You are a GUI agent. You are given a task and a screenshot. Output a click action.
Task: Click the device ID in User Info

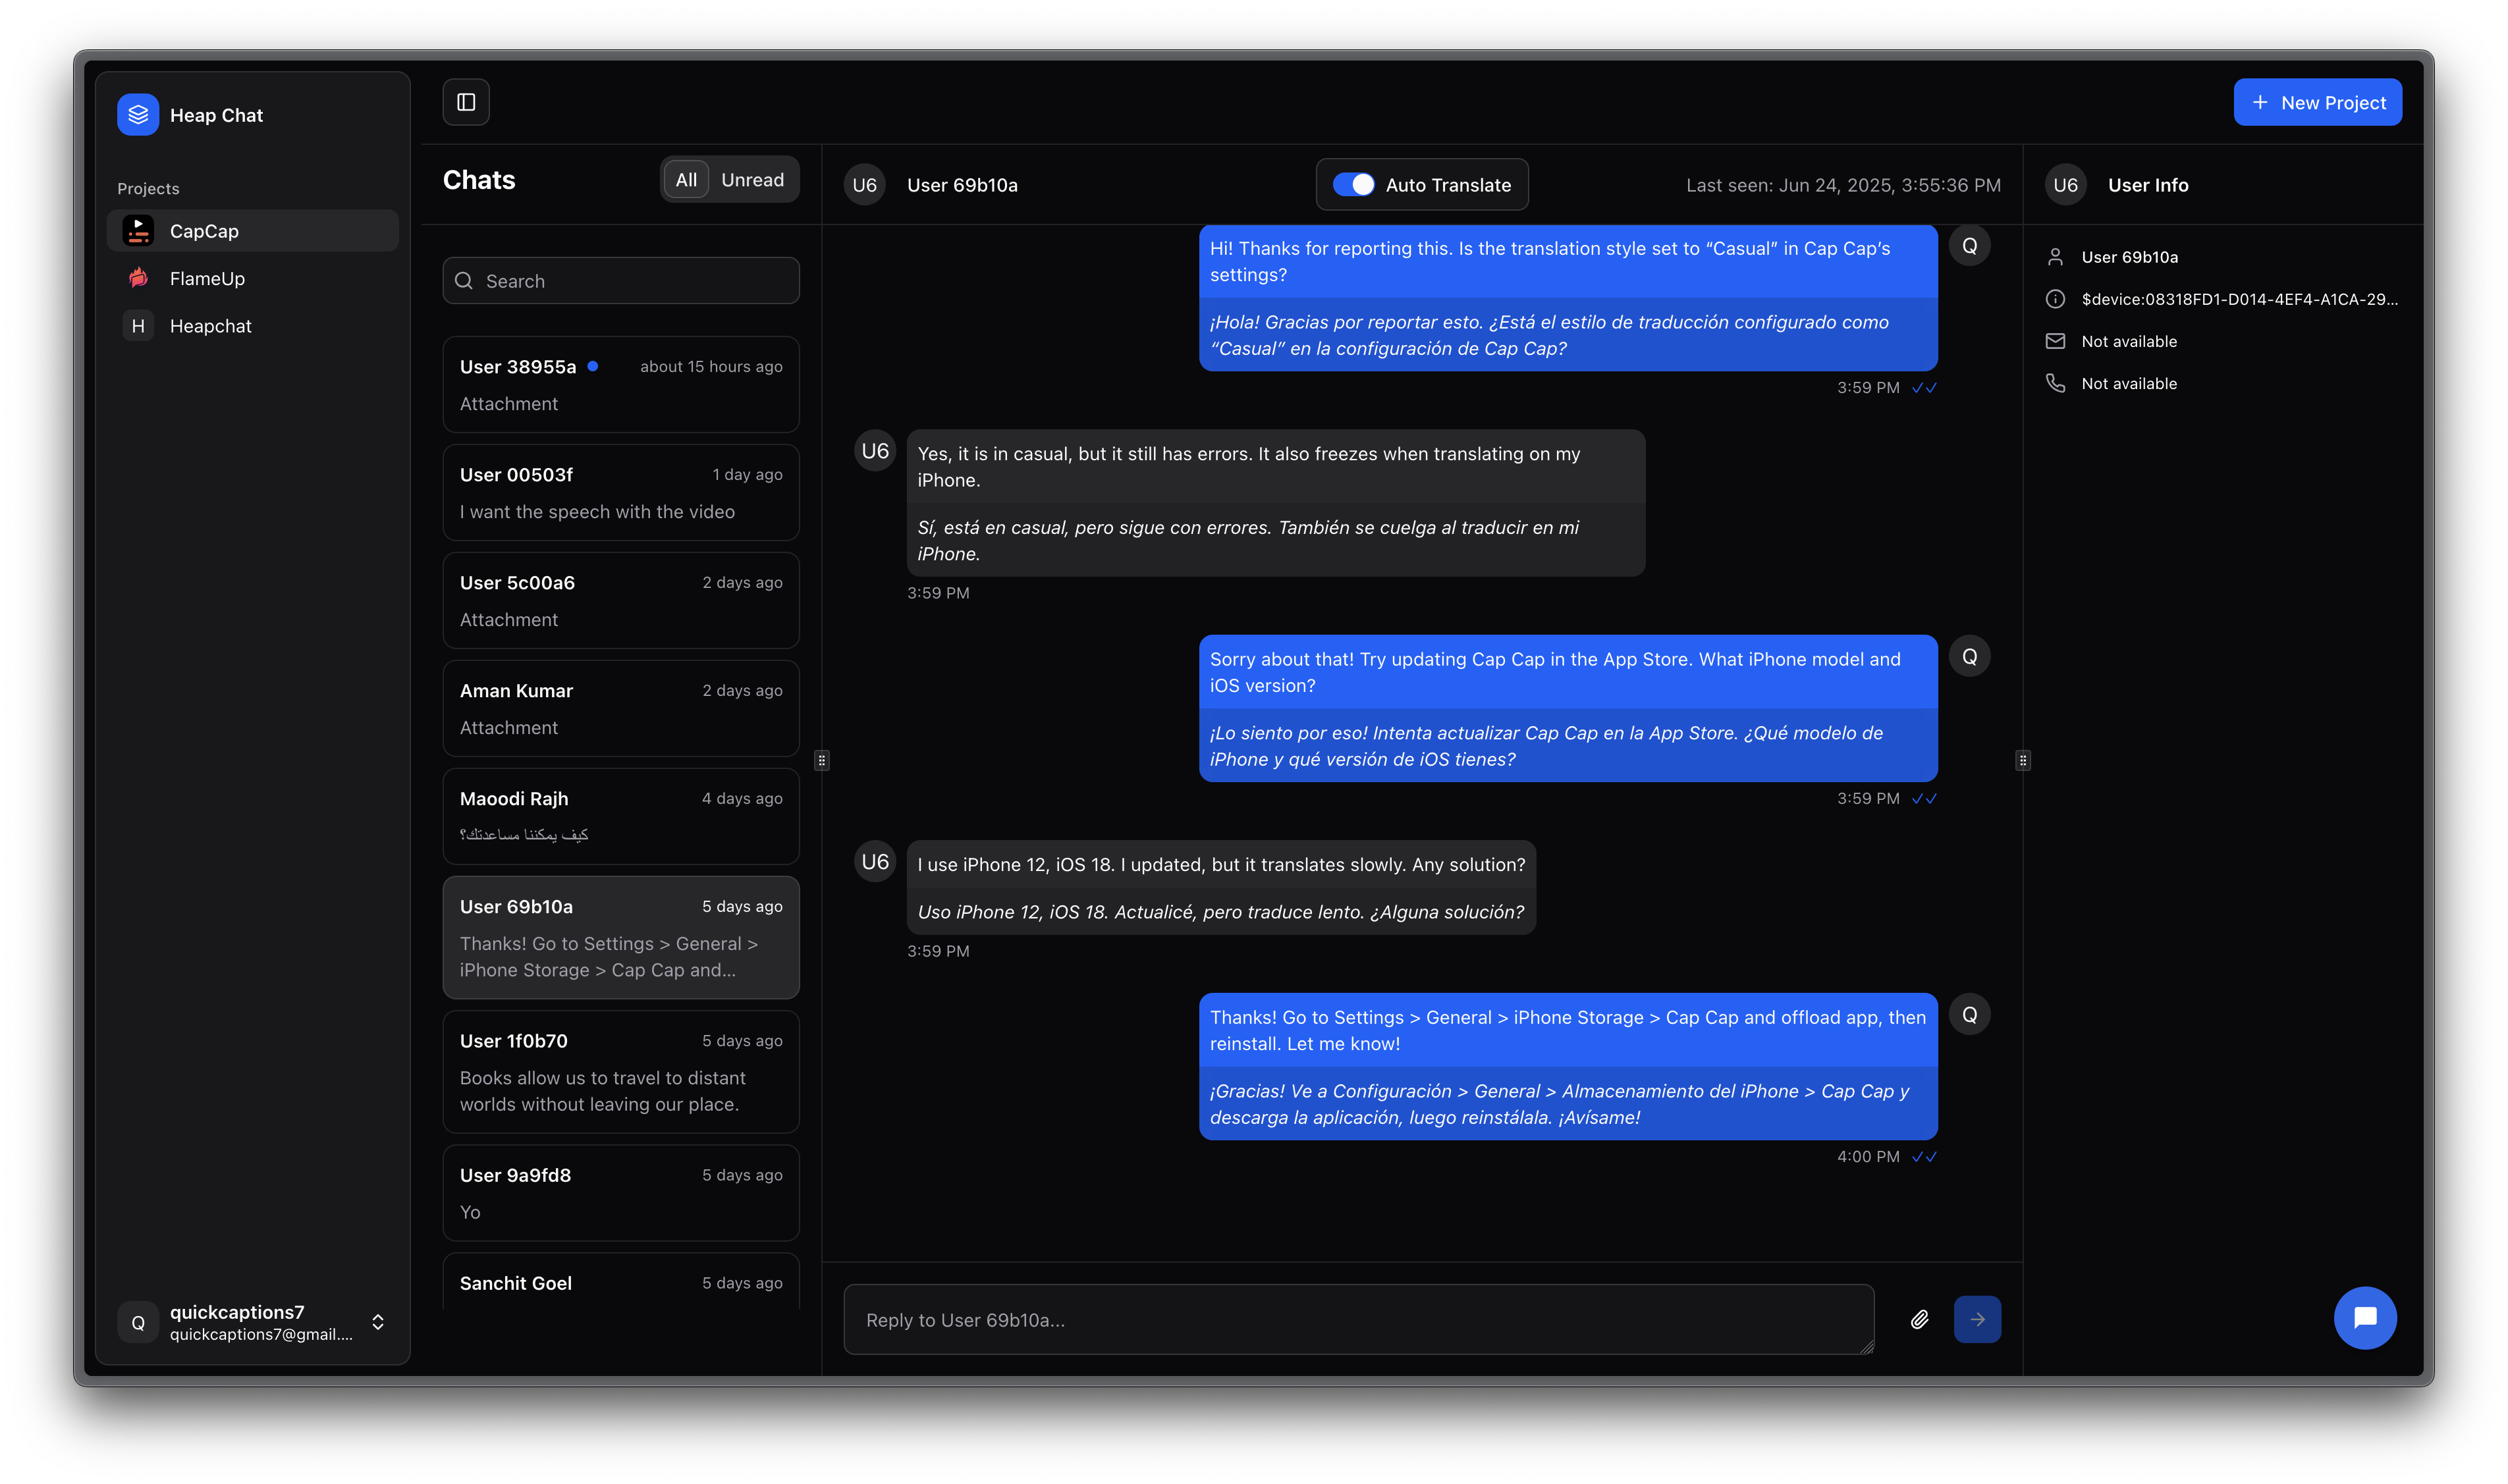(x=2239, y=298)
